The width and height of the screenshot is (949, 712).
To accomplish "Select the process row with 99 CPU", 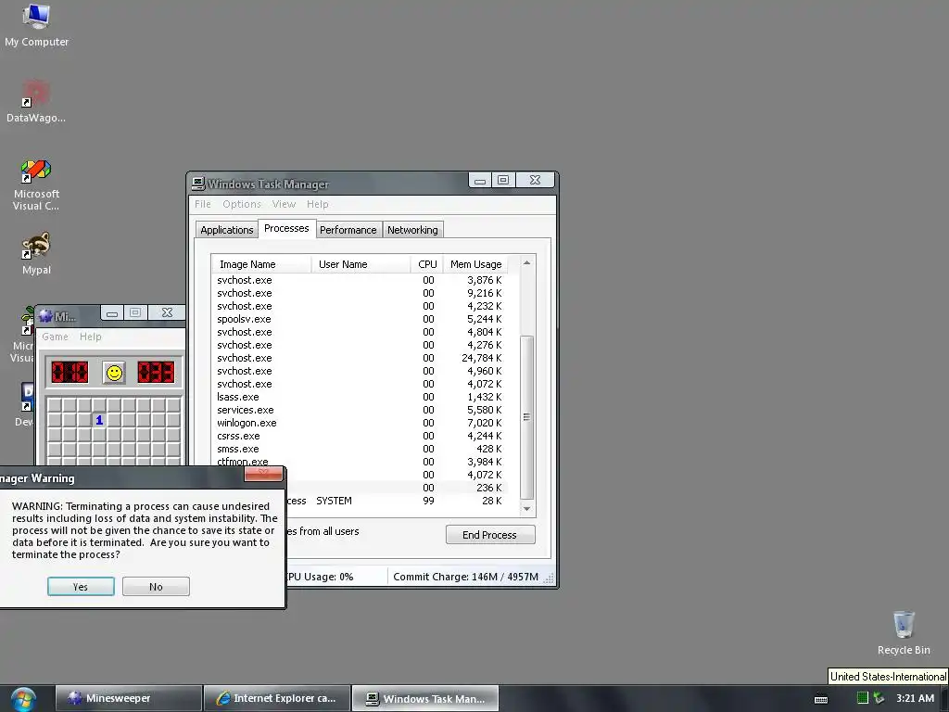I will [x=397, y=501].
